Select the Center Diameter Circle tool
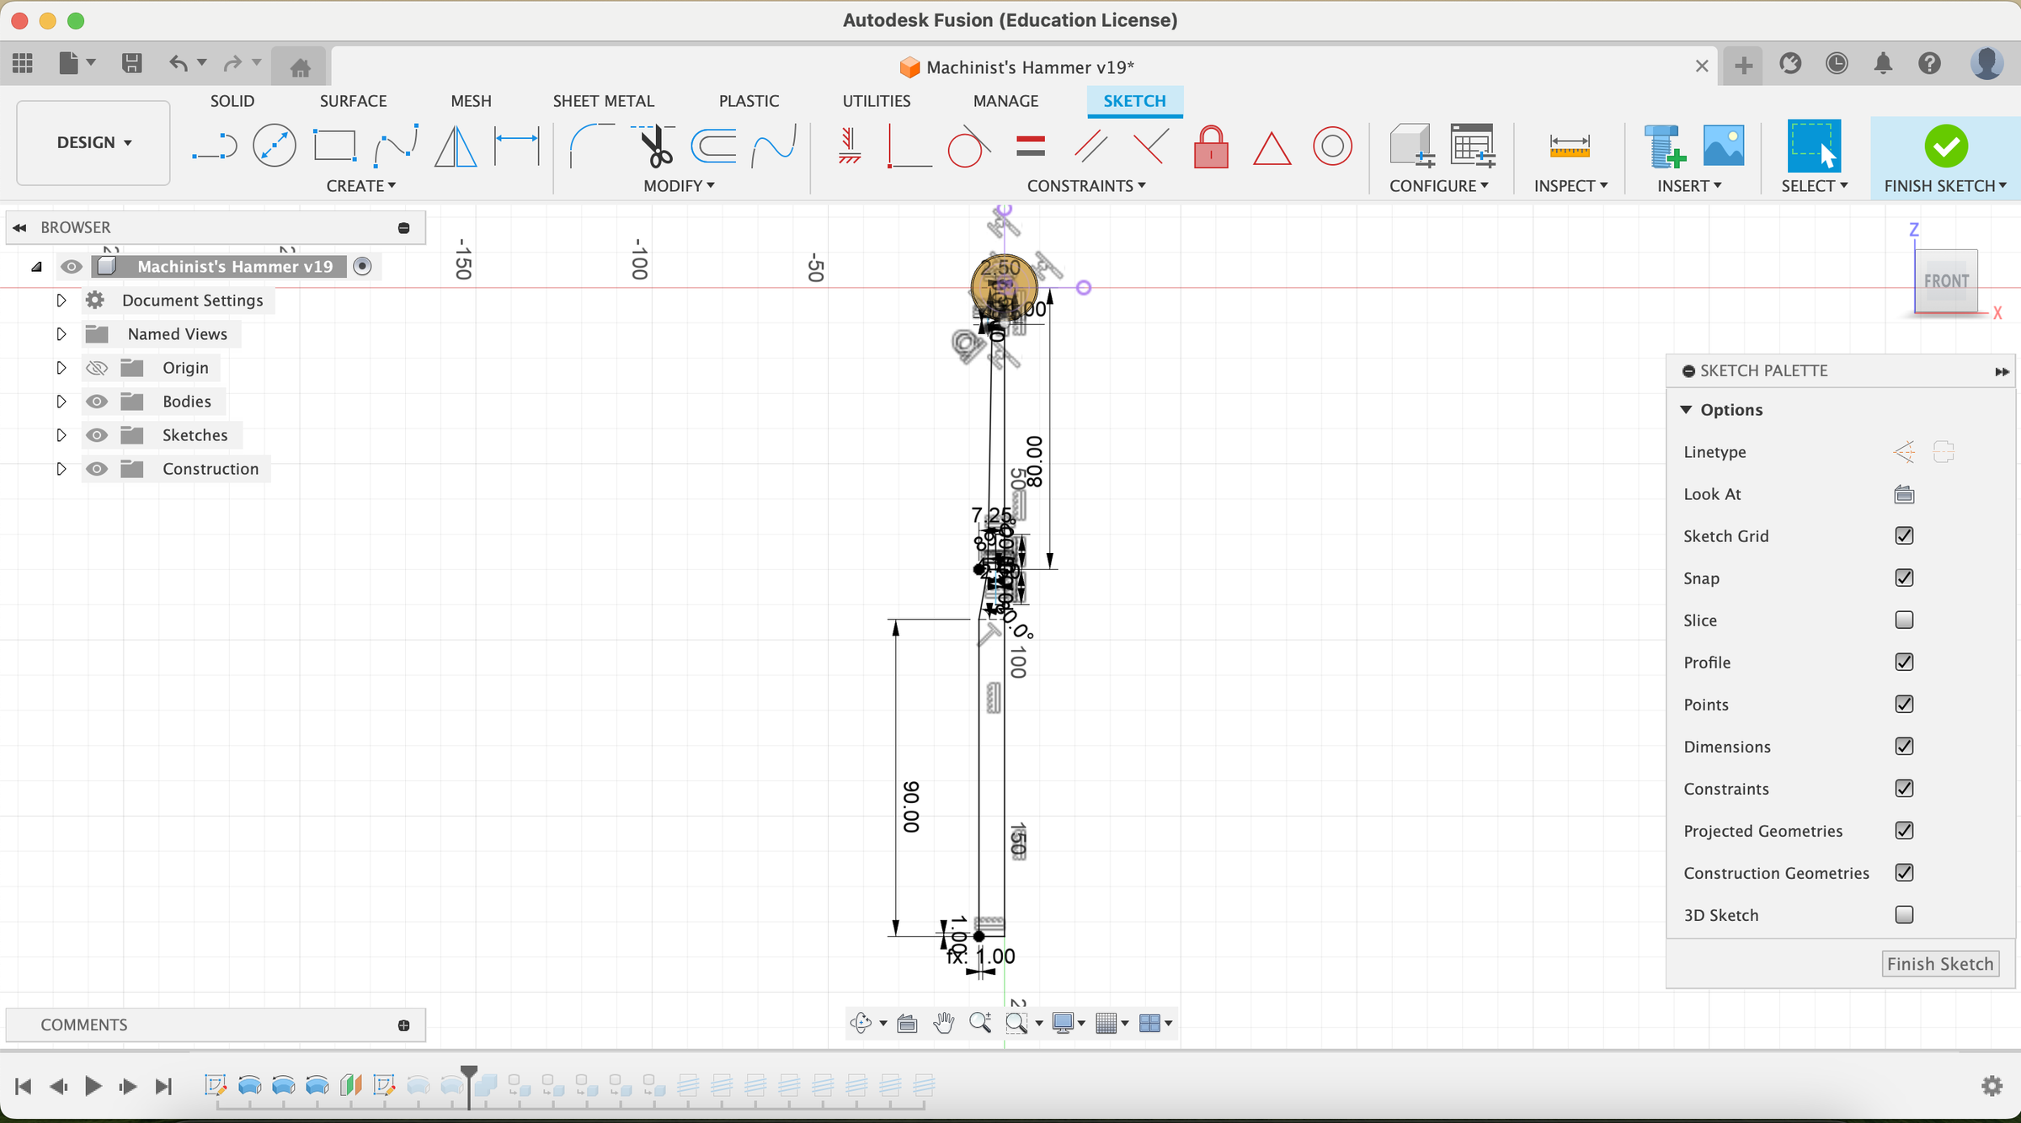2021x1123 pixels. click(x=275, y=146)
